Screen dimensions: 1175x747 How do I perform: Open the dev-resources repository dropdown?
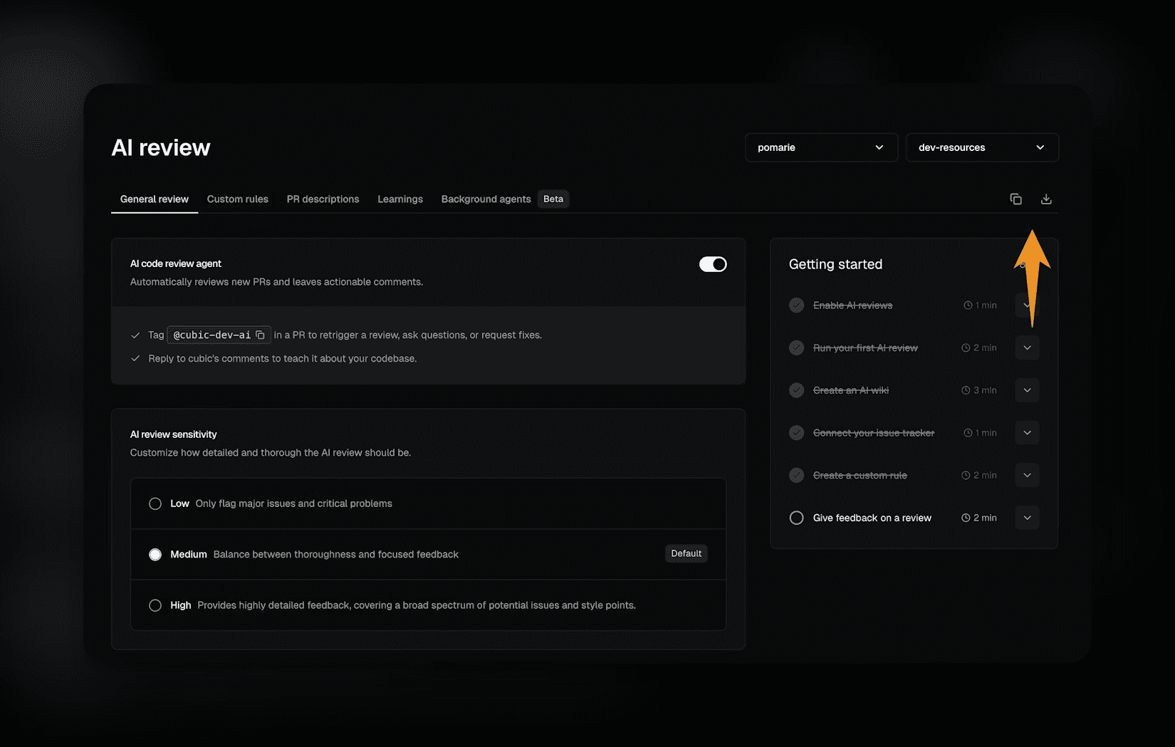(x=982, y=147)
